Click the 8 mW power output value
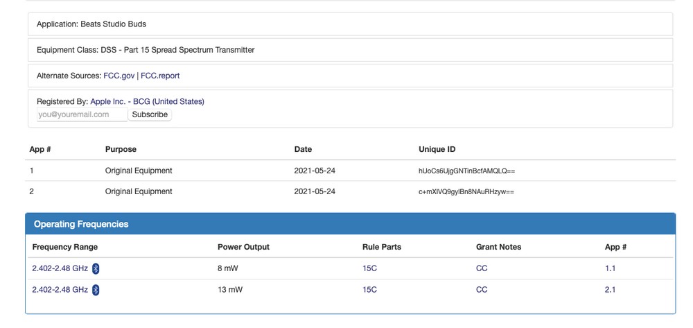This screenshot has height=328, width=693. (x=228, y=268)
